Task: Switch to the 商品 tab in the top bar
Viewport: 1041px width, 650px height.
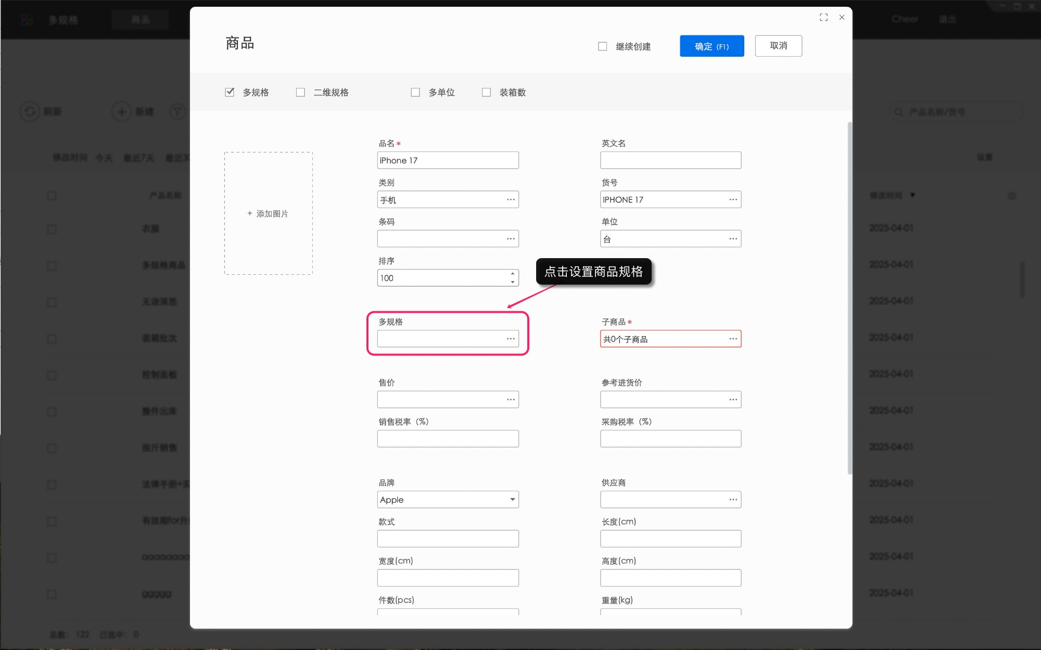Action: pos(139,19)
